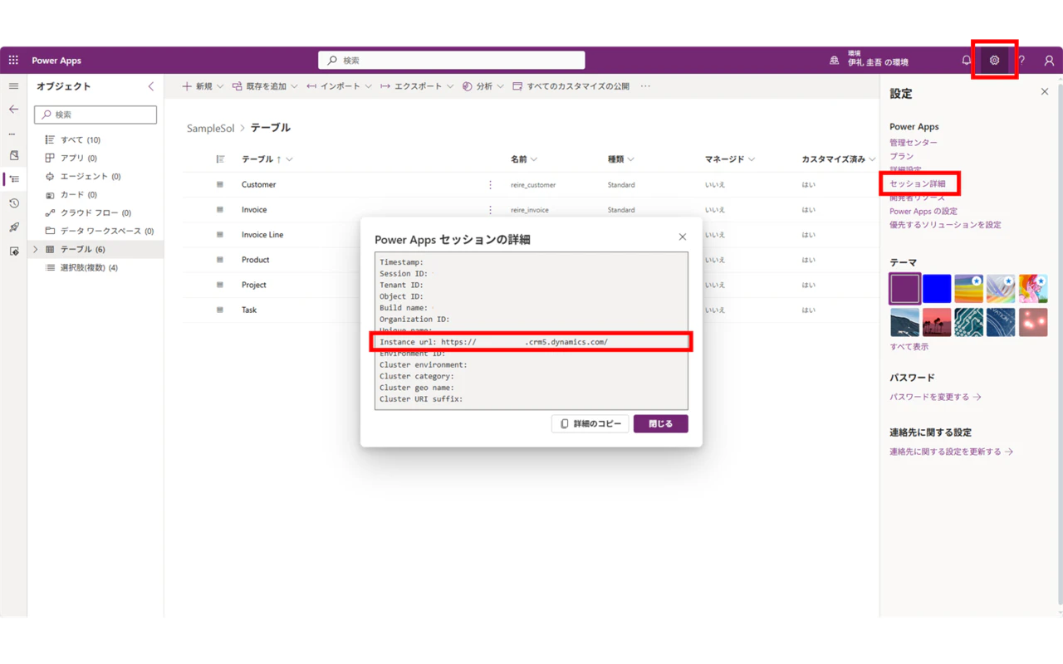The height and width of the screenshot is (664, 1063).
Task: Close the session details dialog with X
Action: click(x=683, y=237)
